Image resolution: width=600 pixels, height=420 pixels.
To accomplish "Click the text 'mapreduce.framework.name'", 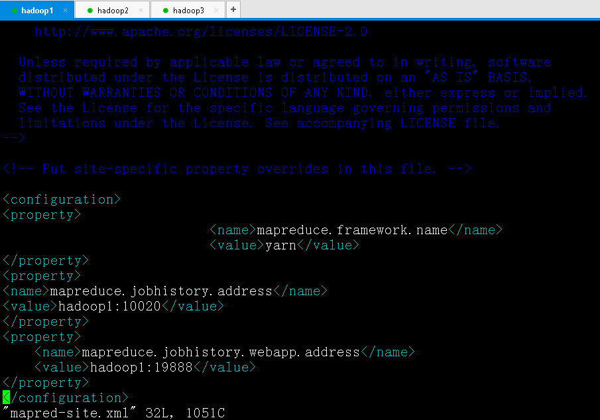I will tap(351, 230).
